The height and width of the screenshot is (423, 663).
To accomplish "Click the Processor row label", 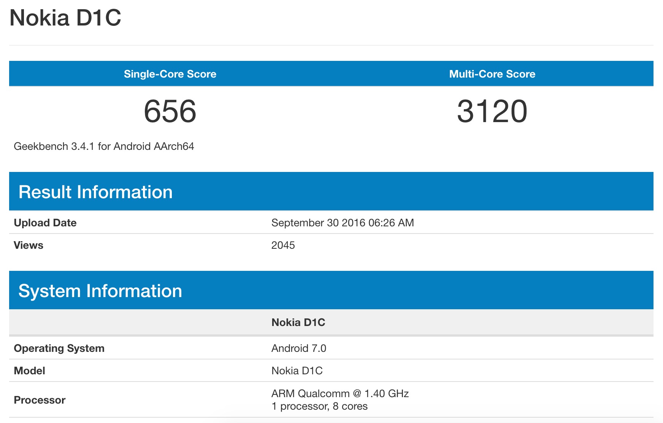I will pos(40,400).
